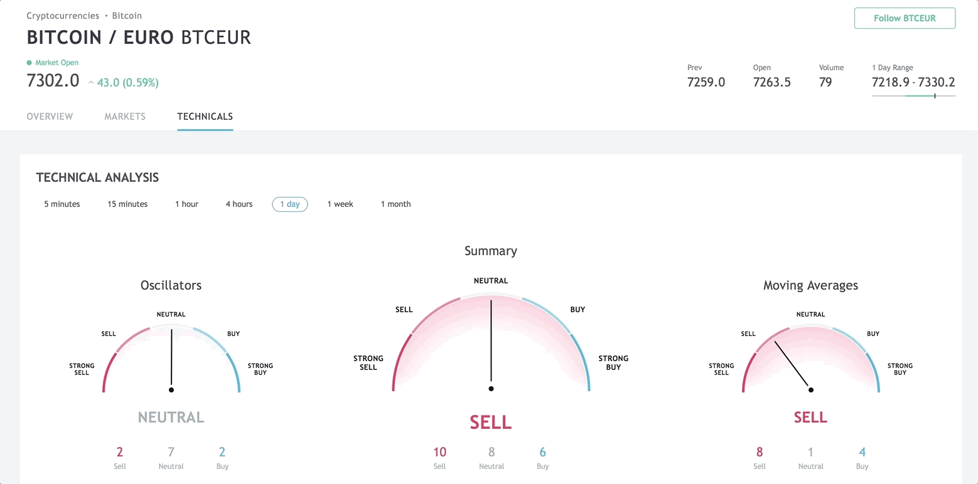Viewport: 978px width, 484px height.
Task: Click the change value 43.0 (0.59%)
Action: [x=127, y=82]
